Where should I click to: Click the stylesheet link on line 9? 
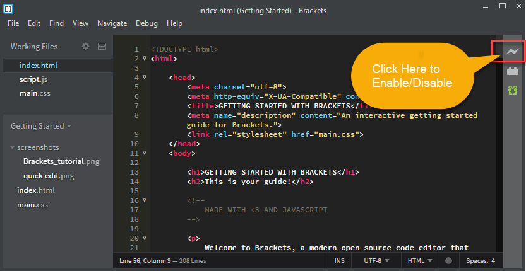tap(275, 134)
